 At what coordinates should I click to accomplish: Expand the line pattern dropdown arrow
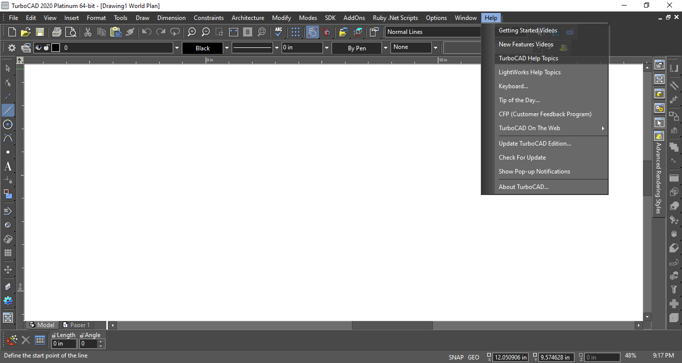(277, 48)
